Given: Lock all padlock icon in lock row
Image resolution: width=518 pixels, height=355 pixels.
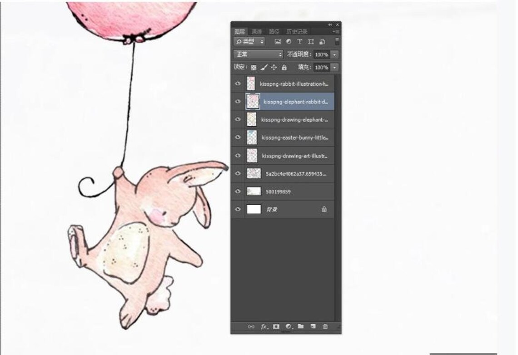Looking at the screenshot, I should [x=284, y=67].
